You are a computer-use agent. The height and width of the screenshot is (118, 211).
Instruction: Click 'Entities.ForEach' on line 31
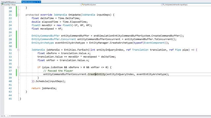[x=76, y=50]
